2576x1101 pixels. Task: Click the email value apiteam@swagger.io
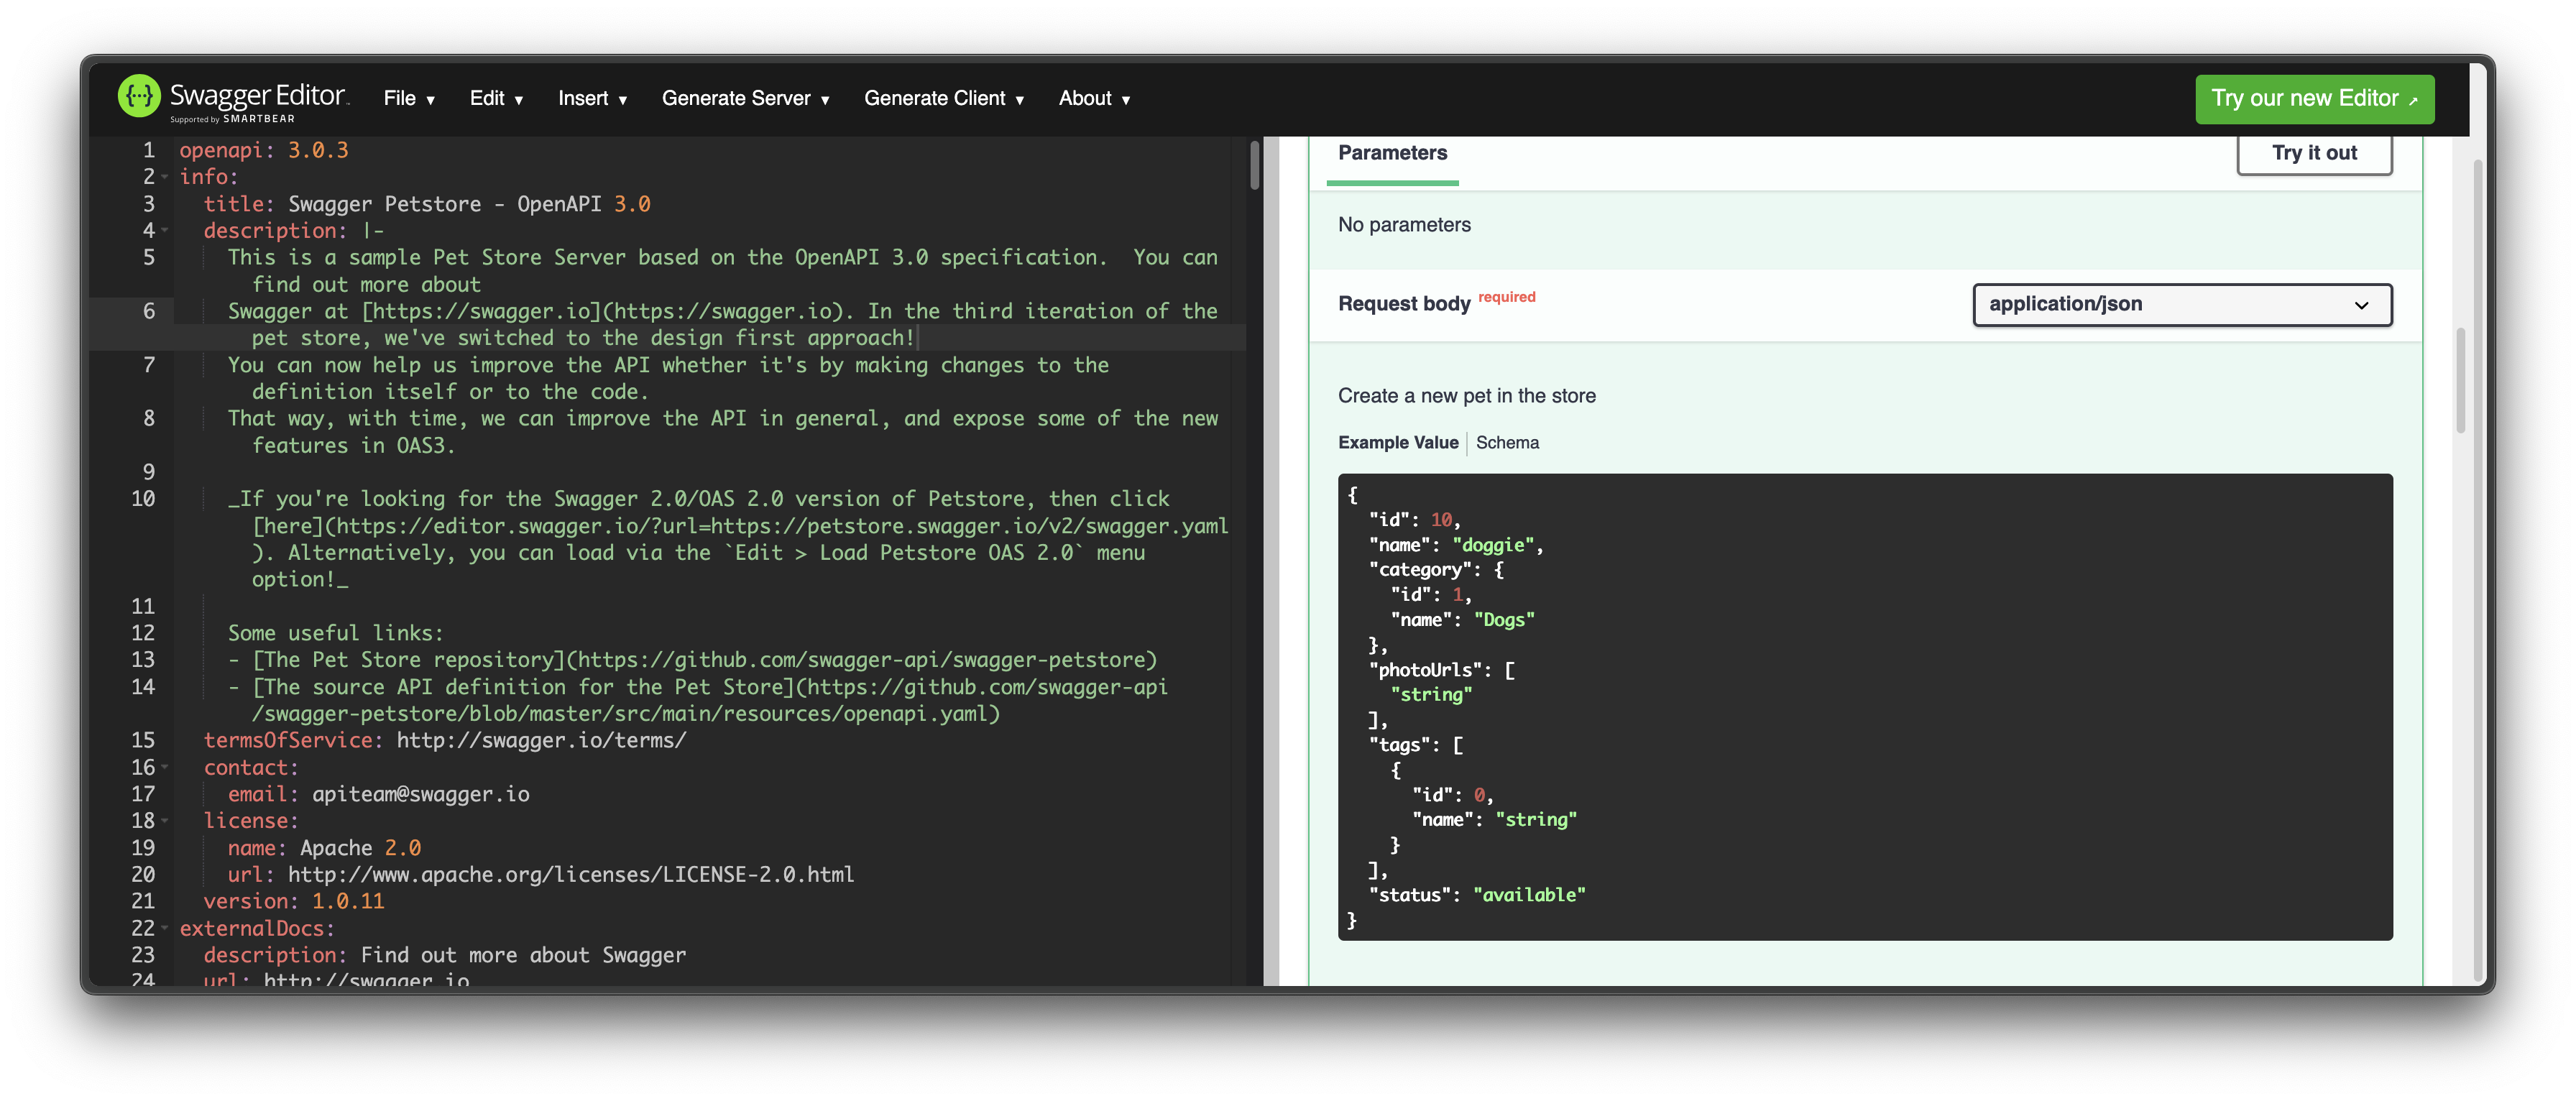pos(420,794)
